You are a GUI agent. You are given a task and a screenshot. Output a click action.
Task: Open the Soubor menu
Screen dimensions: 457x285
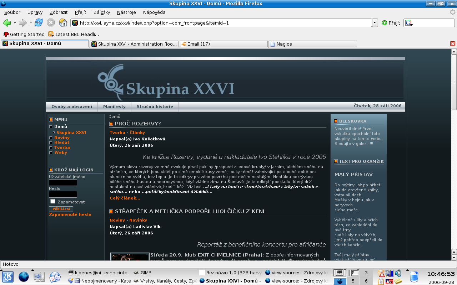coord(12,12)
